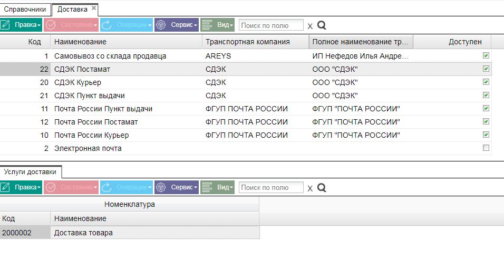Click the Доставка товара cell
Viewport: 504px width, 258px height.
(x=155, y=233)
